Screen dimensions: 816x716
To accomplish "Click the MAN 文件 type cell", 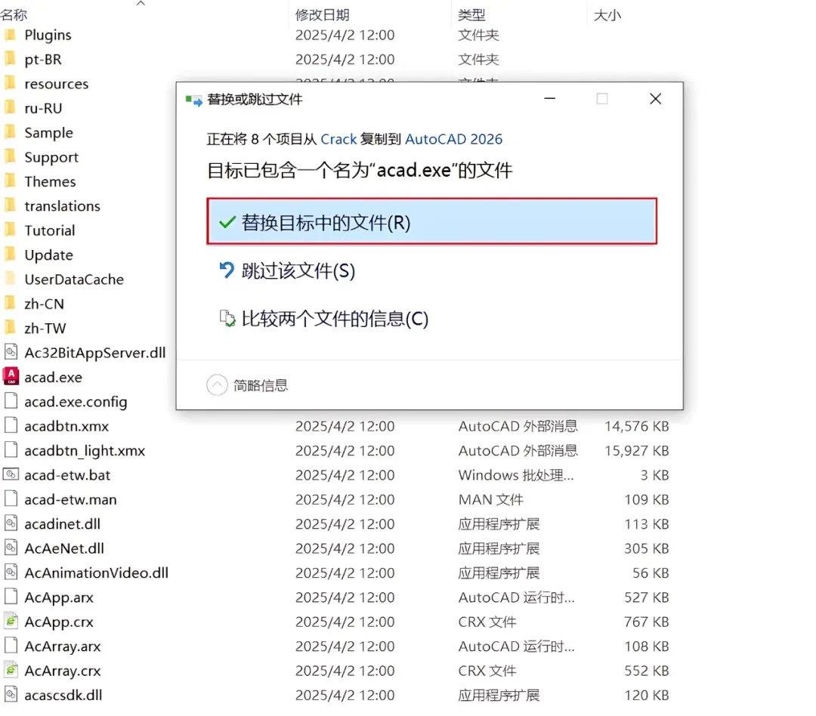I will pos(491,499).
